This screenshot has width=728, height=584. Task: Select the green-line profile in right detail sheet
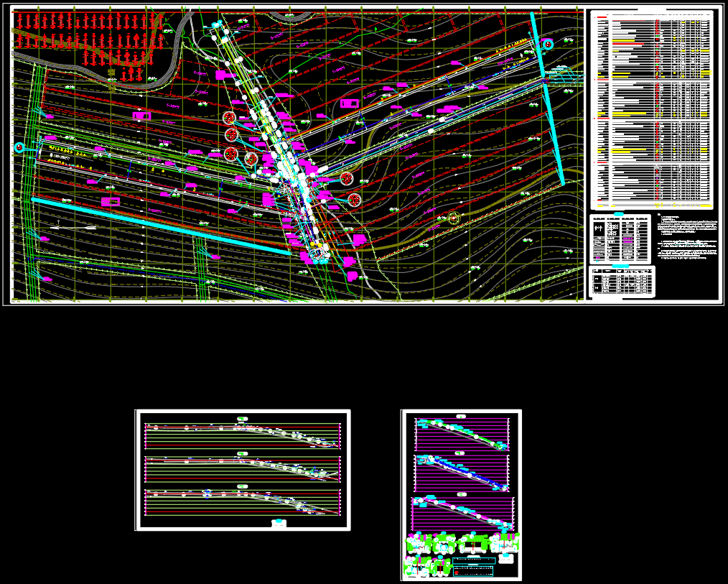(462, 434)
